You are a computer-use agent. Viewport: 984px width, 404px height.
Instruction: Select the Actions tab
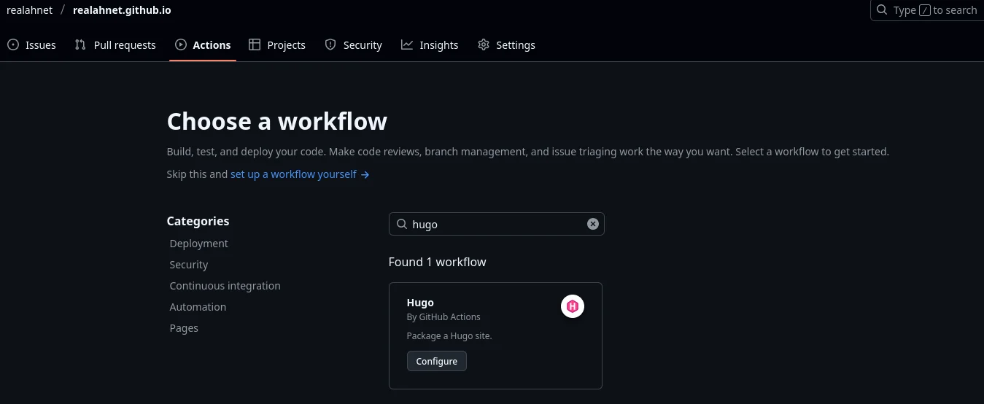[x=203, y=45]
